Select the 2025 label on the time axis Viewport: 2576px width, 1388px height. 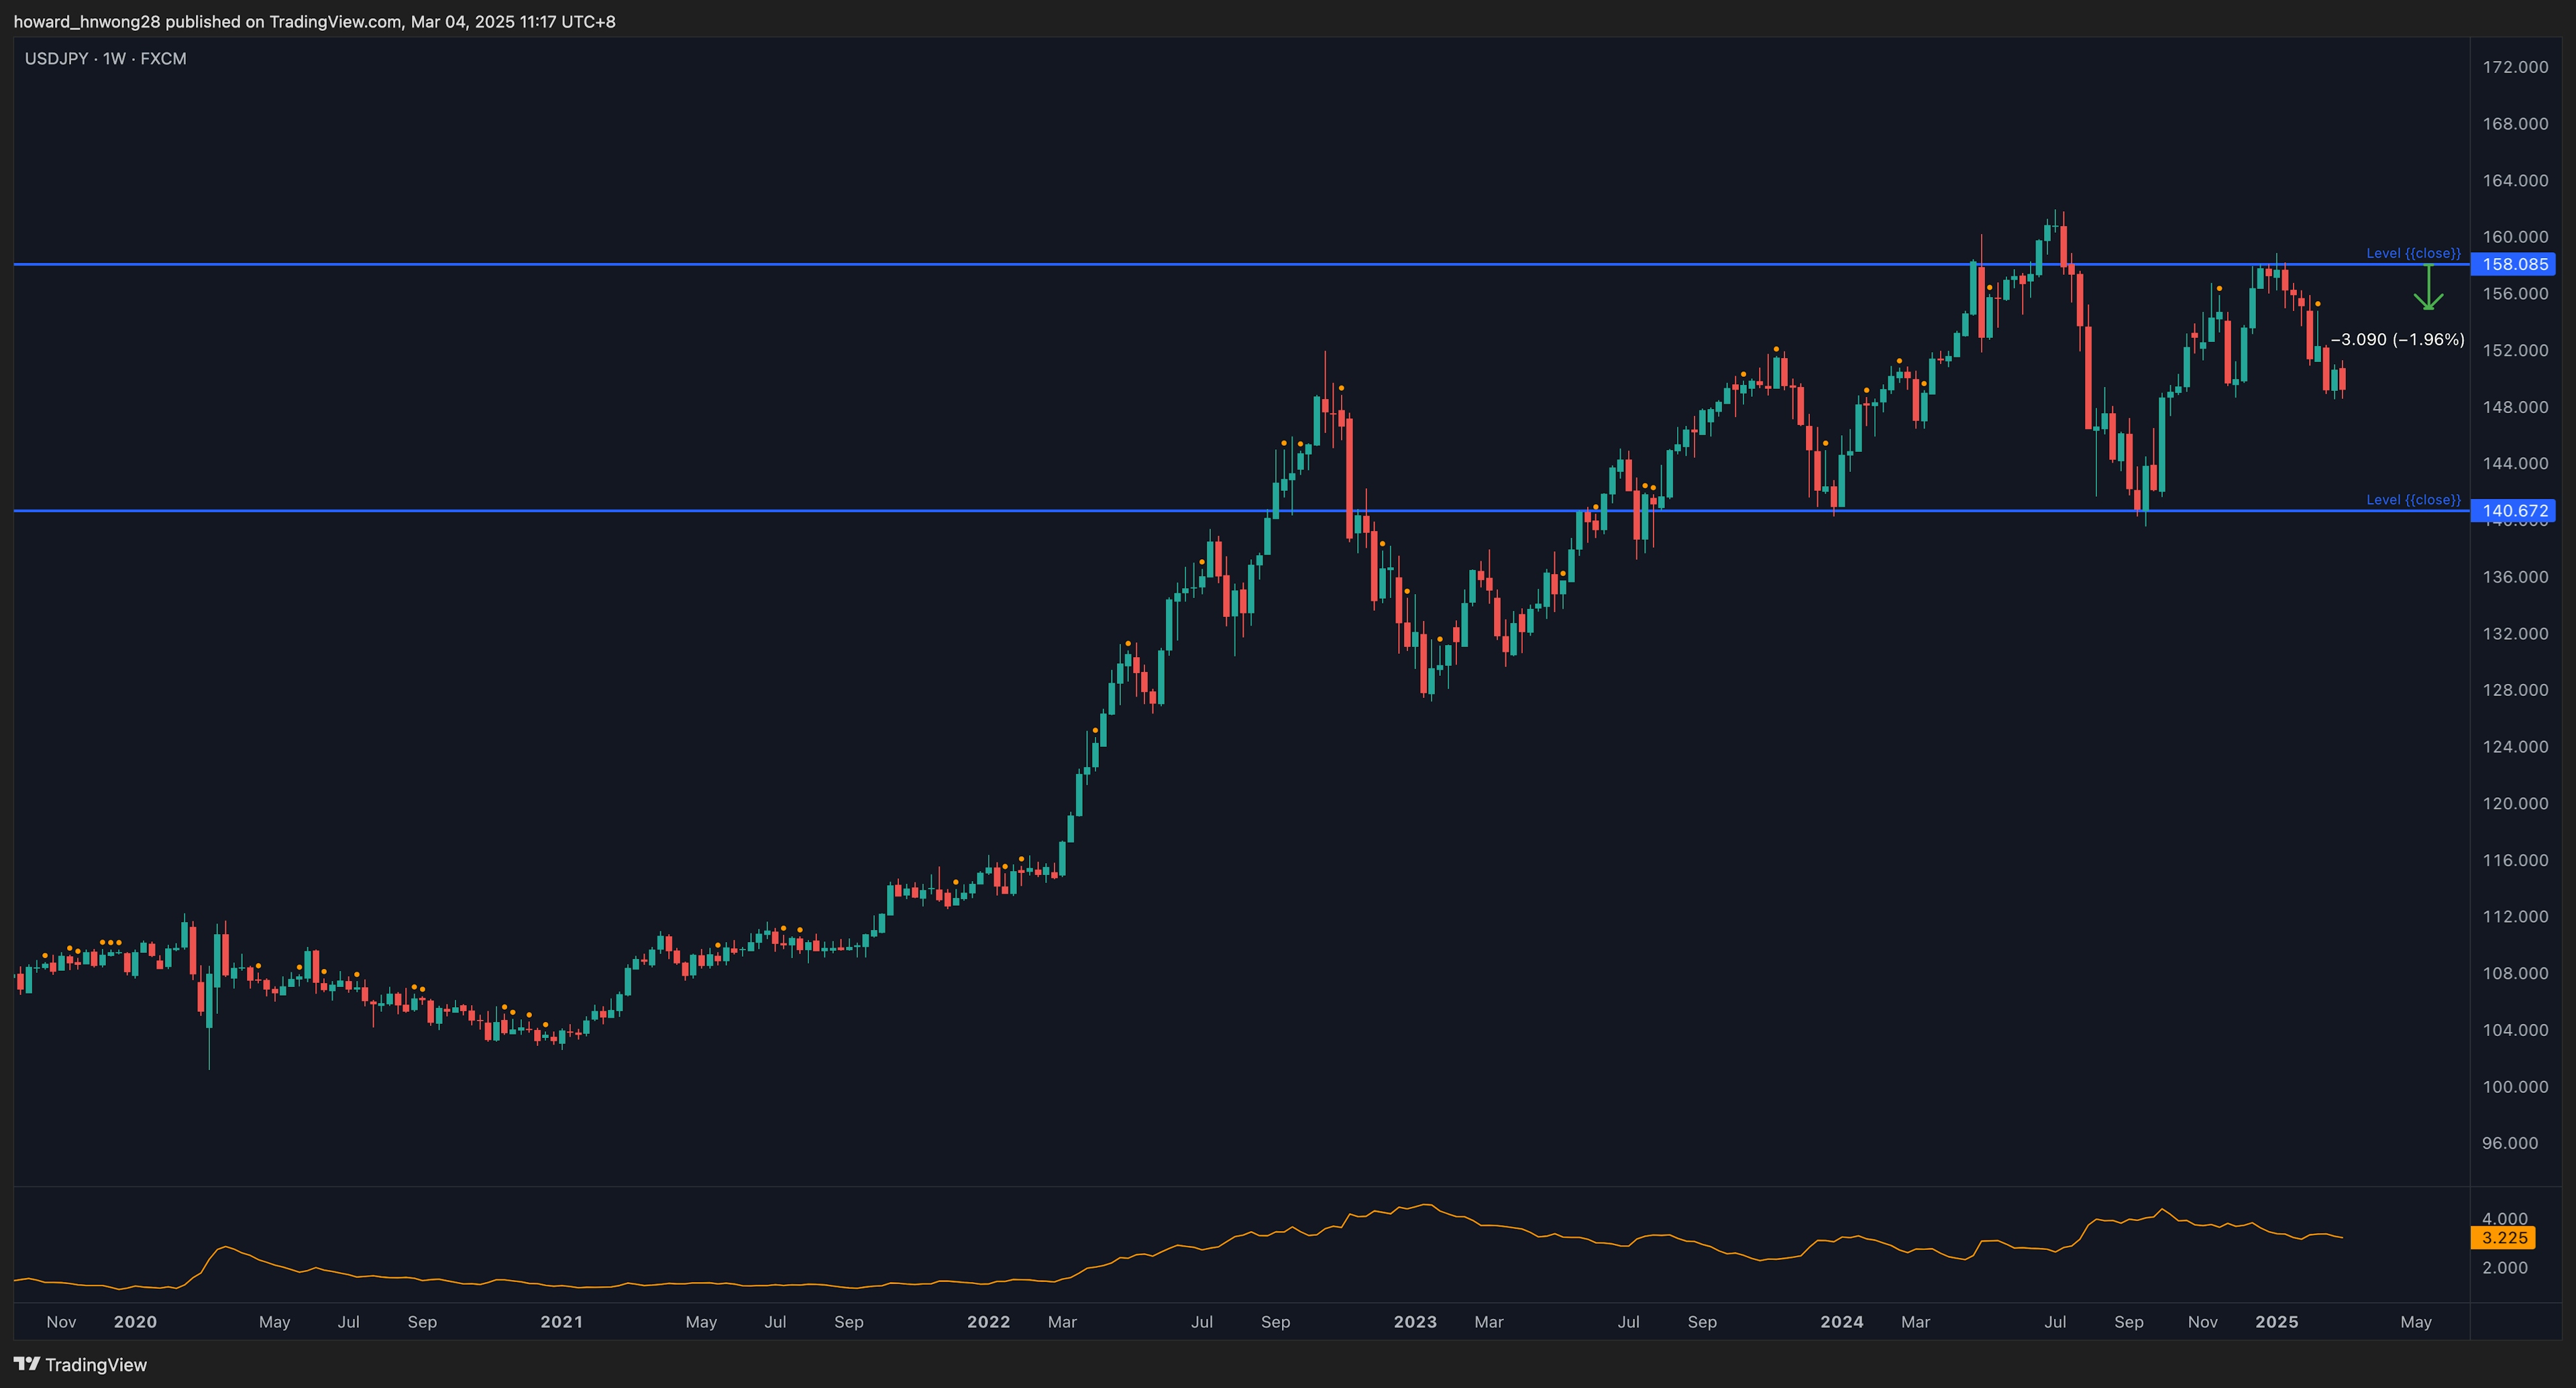[x=2278, y=1321]
